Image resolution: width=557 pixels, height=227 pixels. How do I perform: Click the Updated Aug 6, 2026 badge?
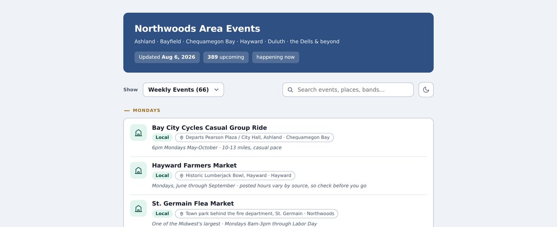[167, 57]
